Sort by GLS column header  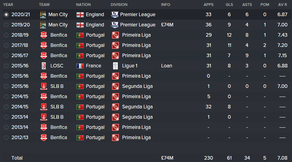pos(229,5)
